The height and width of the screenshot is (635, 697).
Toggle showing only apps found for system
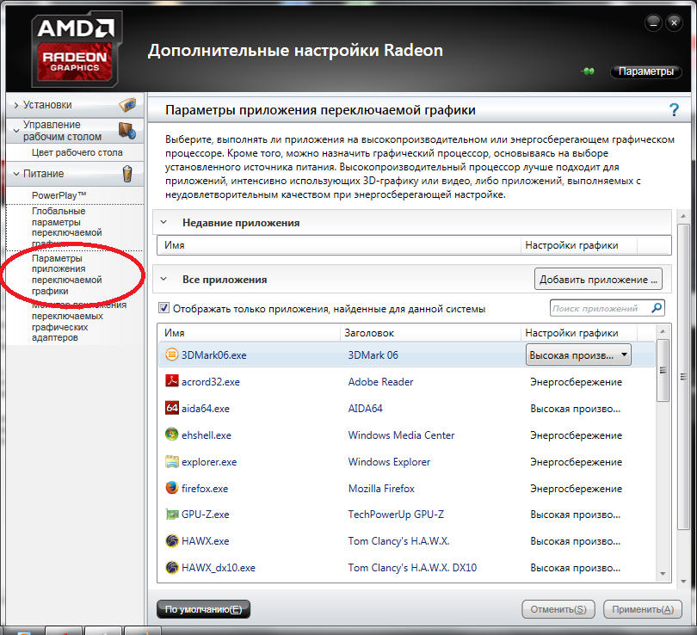163,308
